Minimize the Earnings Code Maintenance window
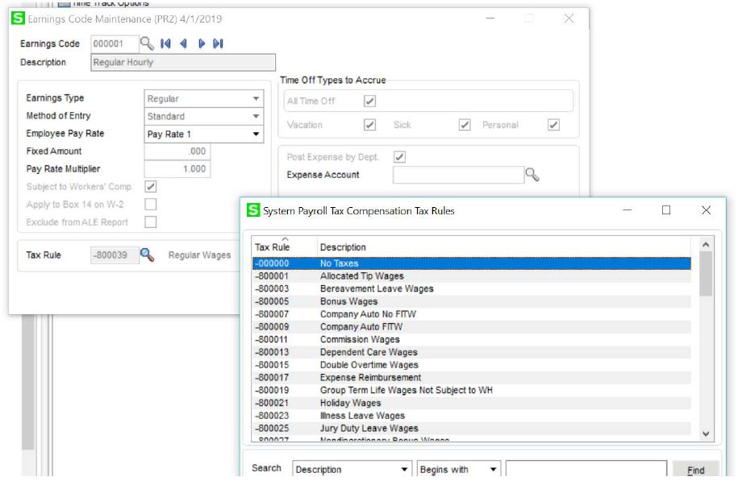This screenshot has height=481, width=738. (490, 19)
